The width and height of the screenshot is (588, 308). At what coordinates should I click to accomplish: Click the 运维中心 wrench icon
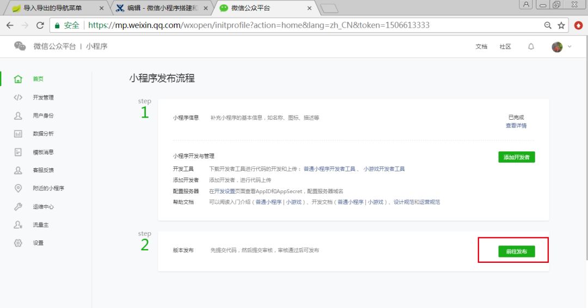pyautogui.click(x=18, y=206)
